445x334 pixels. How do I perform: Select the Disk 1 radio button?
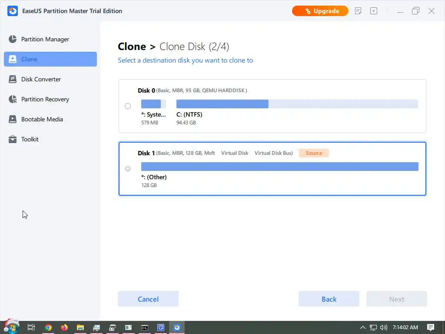coord(128,169)
